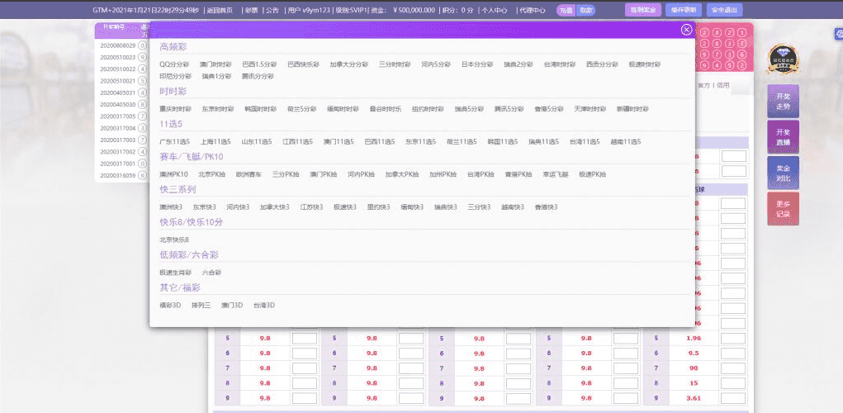Select 澳洲快3 lottery

tap(171, 207)
